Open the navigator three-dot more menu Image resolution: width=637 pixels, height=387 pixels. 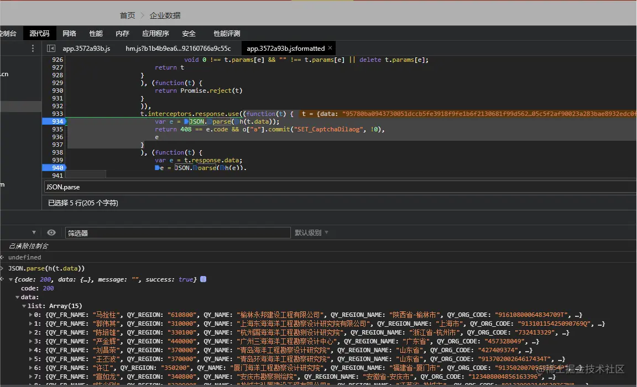coord(33,49)
